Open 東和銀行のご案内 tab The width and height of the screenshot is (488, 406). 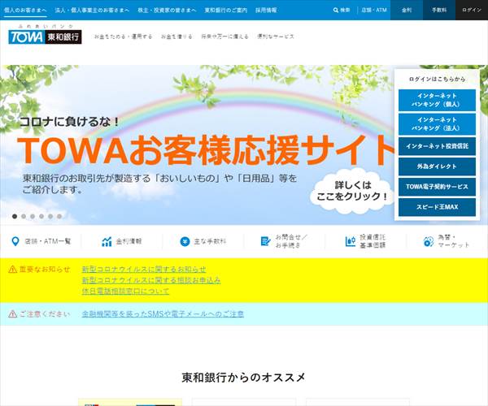(x=225, y=10)
